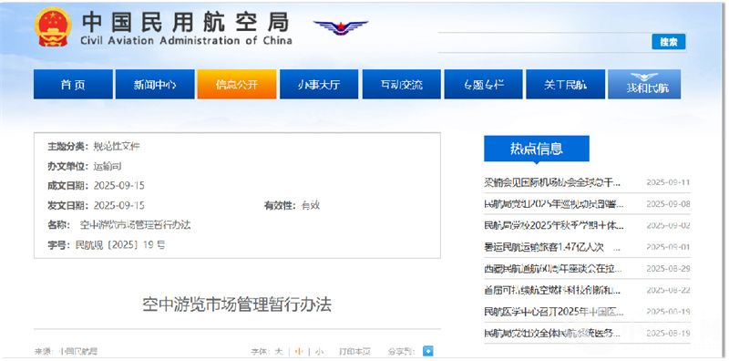Image resolution: width=729 pixels, height=361 pixels.
Task: Open the 首页 home tab
Action: [x=73, y=84]
